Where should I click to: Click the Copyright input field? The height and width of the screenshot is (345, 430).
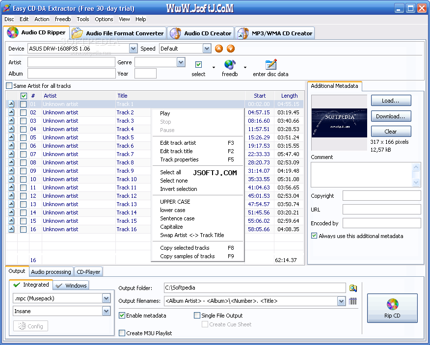tap(382, 196)
